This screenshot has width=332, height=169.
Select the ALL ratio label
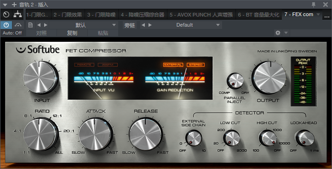59,152
